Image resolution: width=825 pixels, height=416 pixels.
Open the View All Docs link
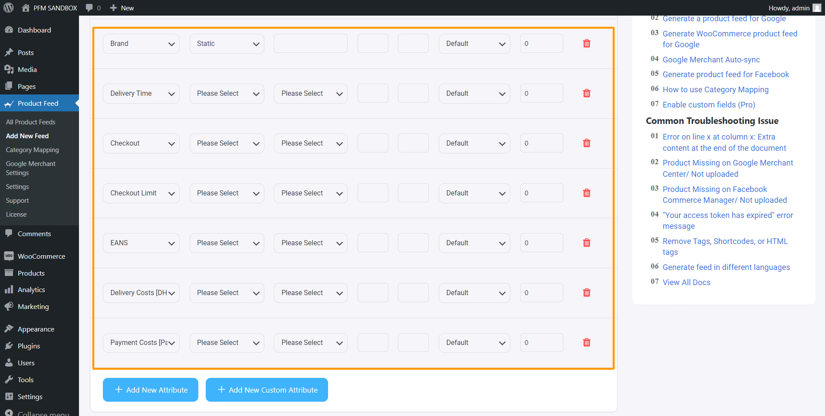tap(687, 283)
